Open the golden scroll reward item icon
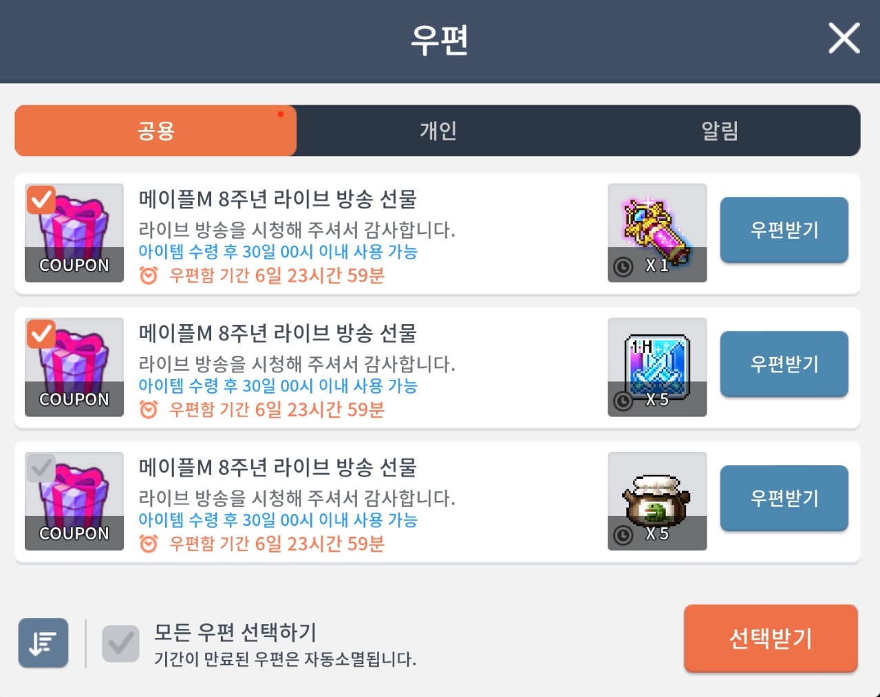The width and height of the screenshot is (880, 697). [657, 233]
